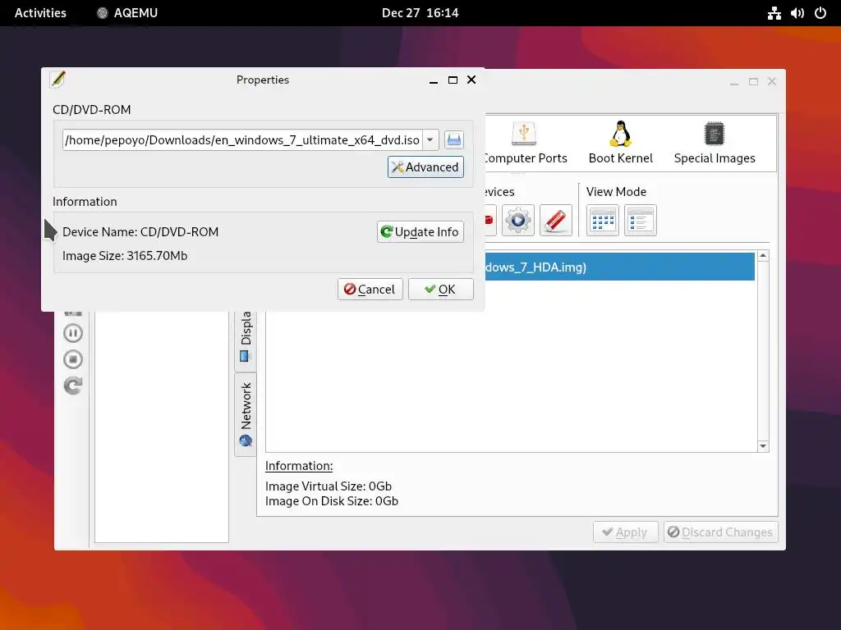Switch View Mode to icon grid
This screenshot has width=841, height=630.
(x=602, y=220)
